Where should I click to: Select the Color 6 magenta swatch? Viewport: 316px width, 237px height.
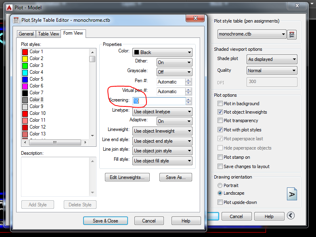pyautogui.click(x=25, y=86)
